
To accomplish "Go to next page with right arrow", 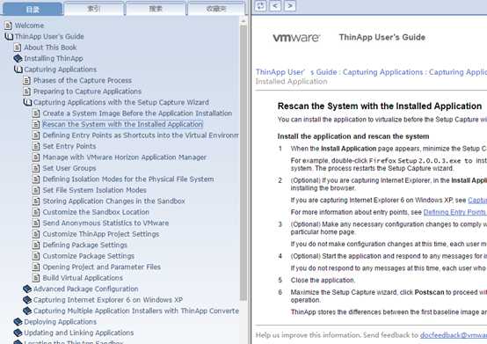I will point(290,6).
